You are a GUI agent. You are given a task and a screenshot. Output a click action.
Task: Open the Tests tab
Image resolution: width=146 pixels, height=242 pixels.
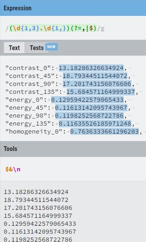tap(37, 48)
